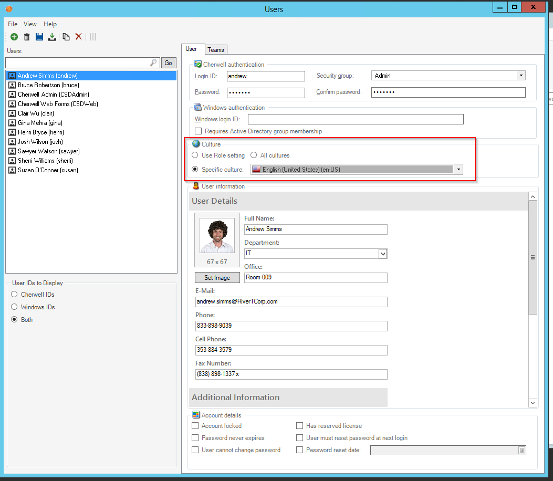The height and width of the screenshot is (481, 553).
Task: Click the import download icon in the toolbar
Action: click(x=52, y=37)
